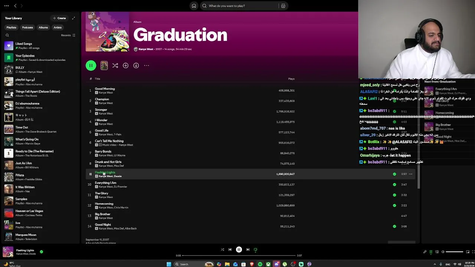Add Graduation album to Your Library

tap(125, 66)
